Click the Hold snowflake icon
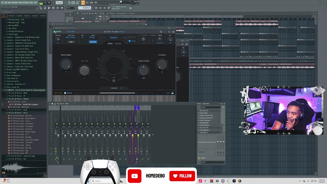 [114, 80]
